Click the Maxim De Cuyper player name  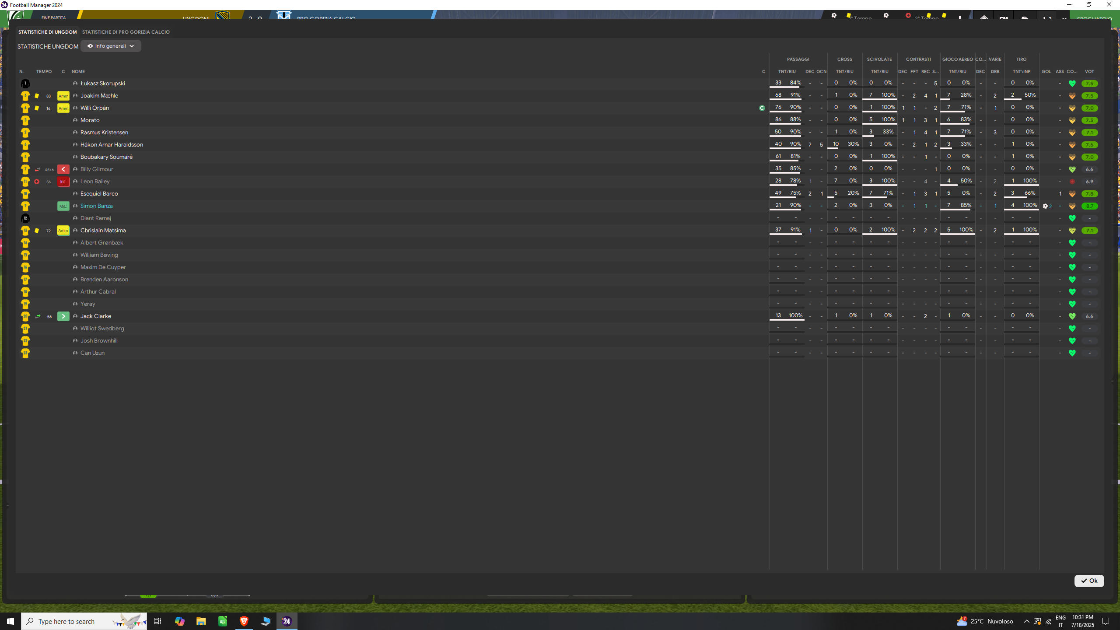103,267
